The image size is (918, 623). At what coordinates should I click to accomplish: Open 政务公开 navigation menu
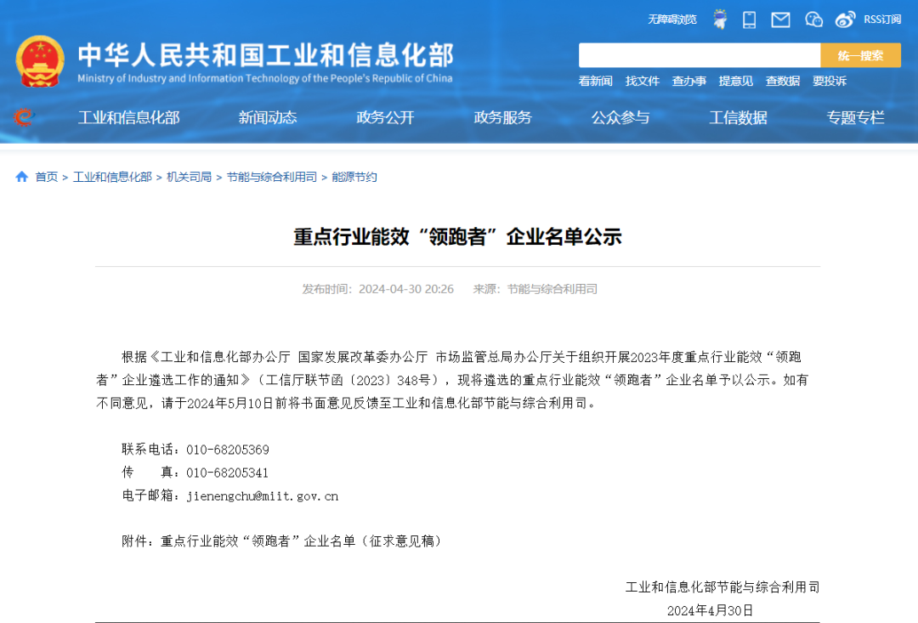coord(385,117)
